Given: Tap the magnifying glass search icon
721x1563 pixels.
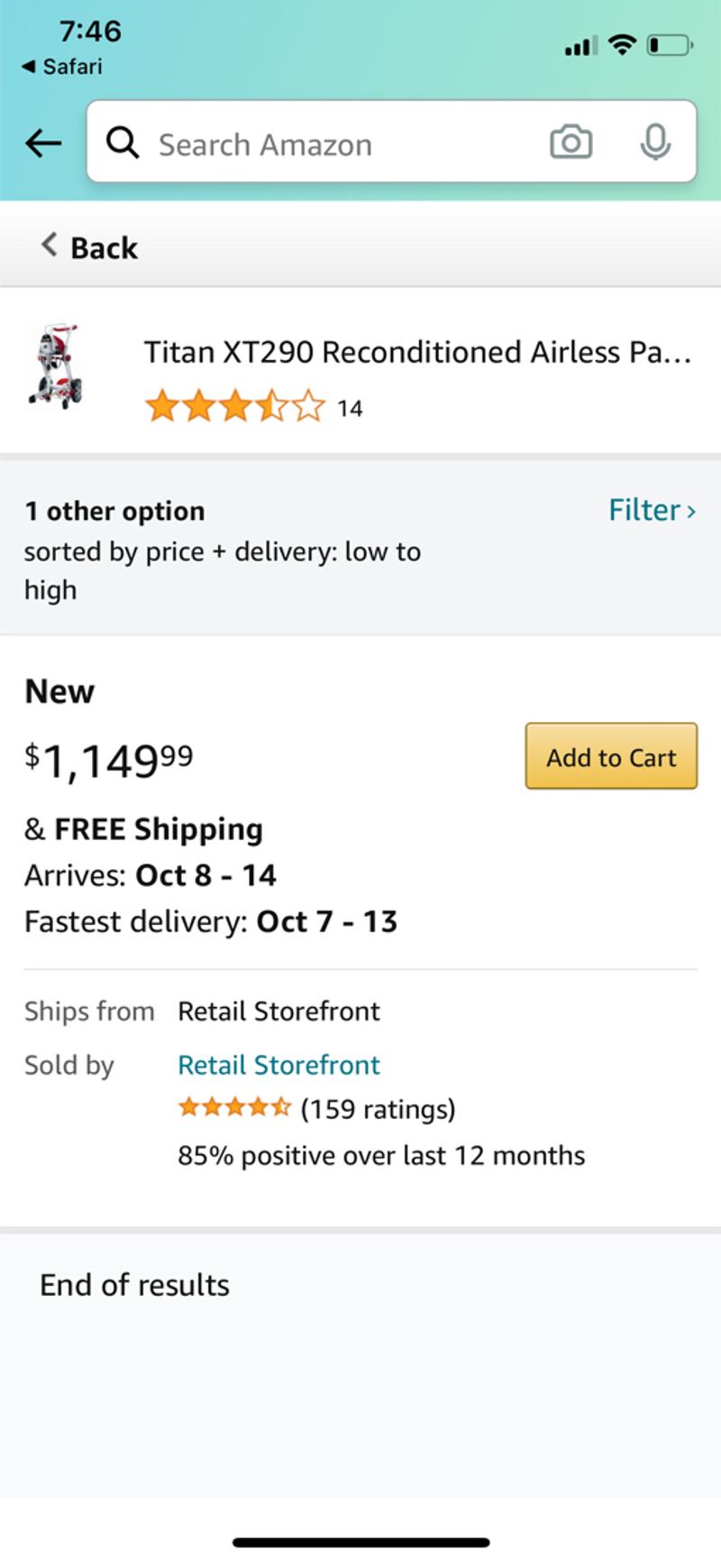Looking at the screenshot, I should 123,143.
